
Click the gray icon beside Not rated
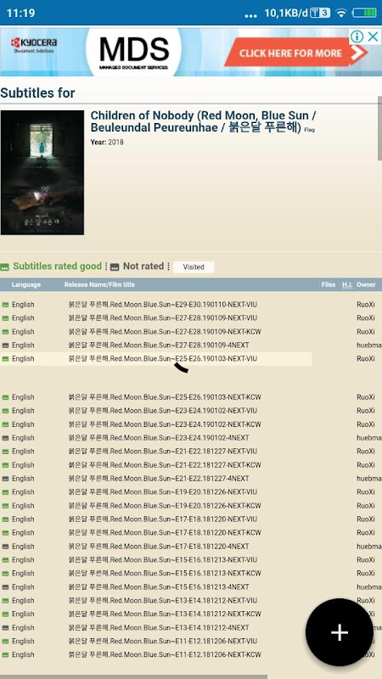115,267
